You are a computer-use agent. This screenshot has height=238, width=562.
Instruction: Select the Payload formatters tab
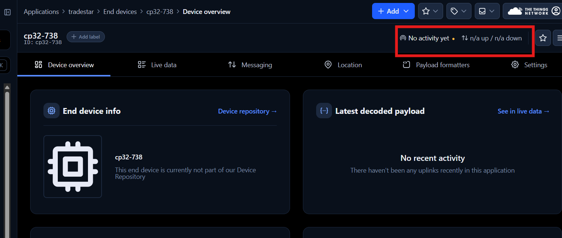[x=436, y=65]
